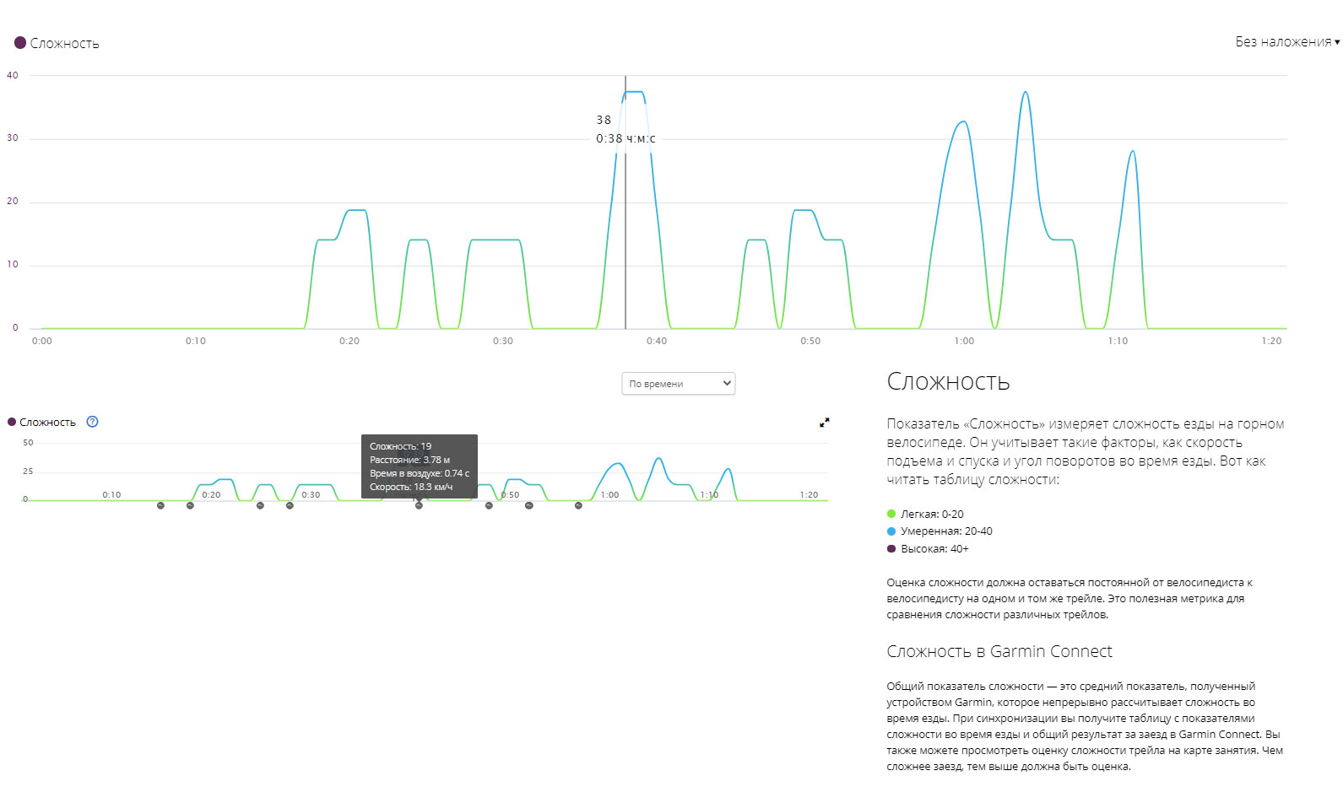Click the 1:00 label on top chart axis

964,342
